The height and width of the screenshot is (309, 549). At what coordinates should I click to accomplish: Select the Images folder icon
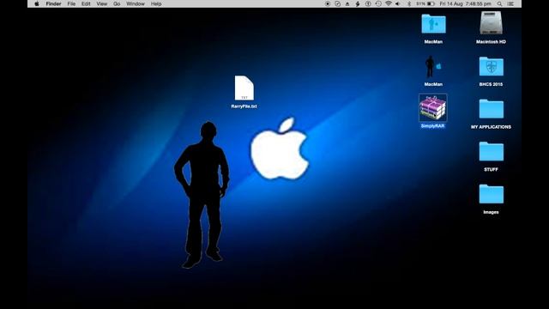[x=492, y=194]
